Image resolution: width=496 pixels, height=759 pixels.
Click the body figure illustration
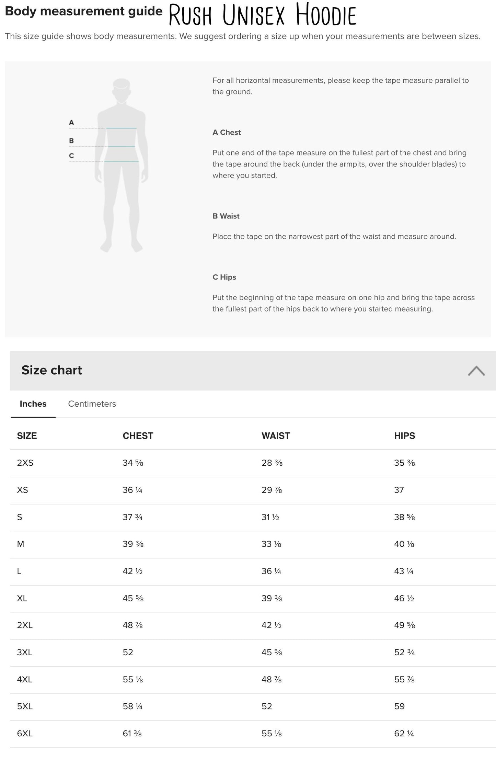(122, 165)
